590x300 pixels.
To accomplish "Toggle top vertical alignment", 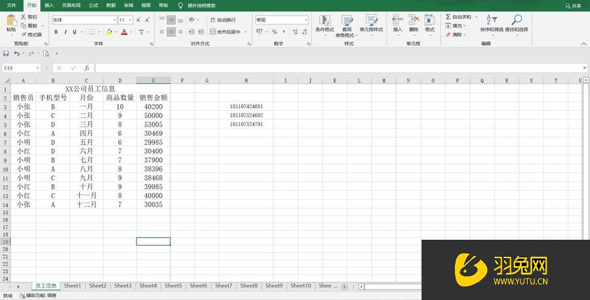I will (x=162, y=20).
